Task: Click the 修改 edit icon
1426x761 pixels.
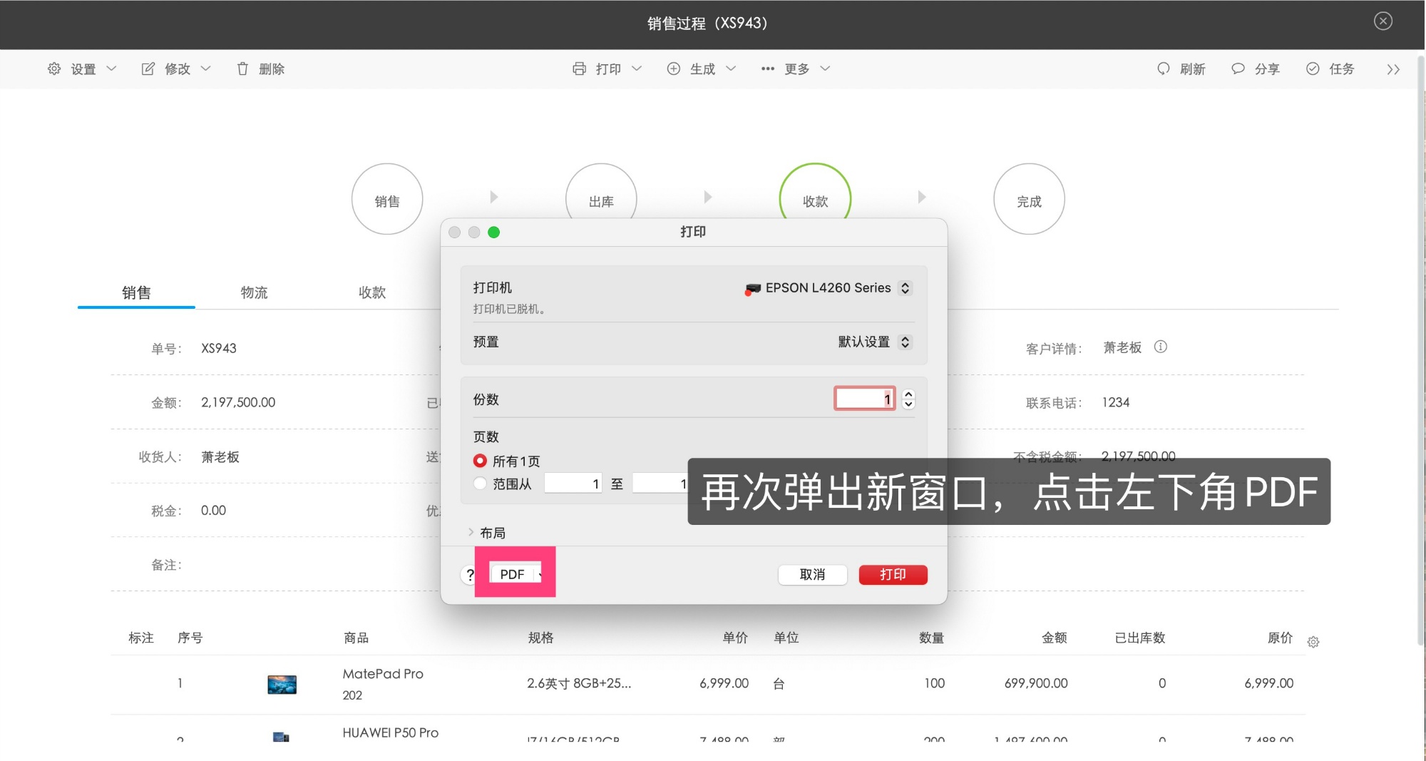Action: 148,68
